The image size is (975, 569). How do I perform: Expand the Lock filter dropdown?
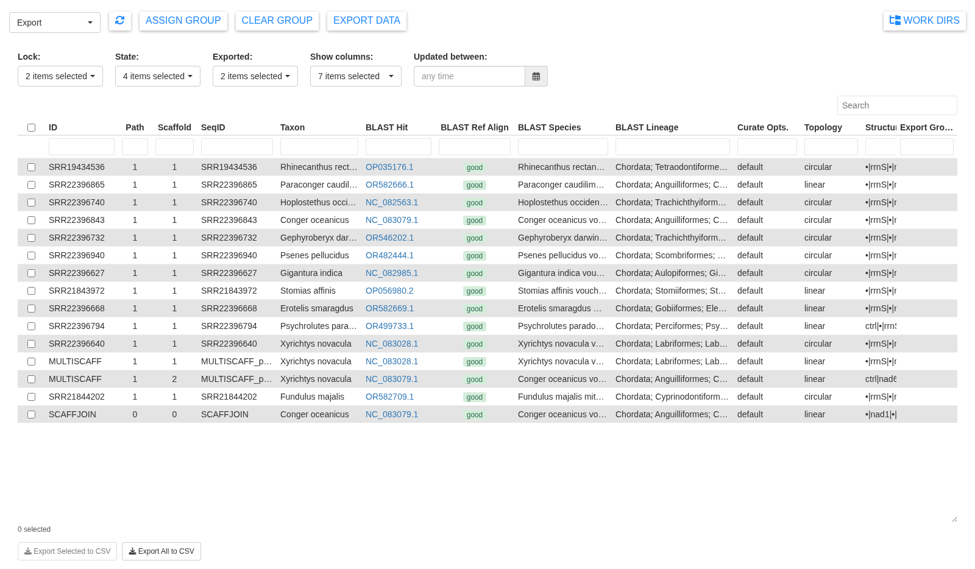click(x=60, y=76)
